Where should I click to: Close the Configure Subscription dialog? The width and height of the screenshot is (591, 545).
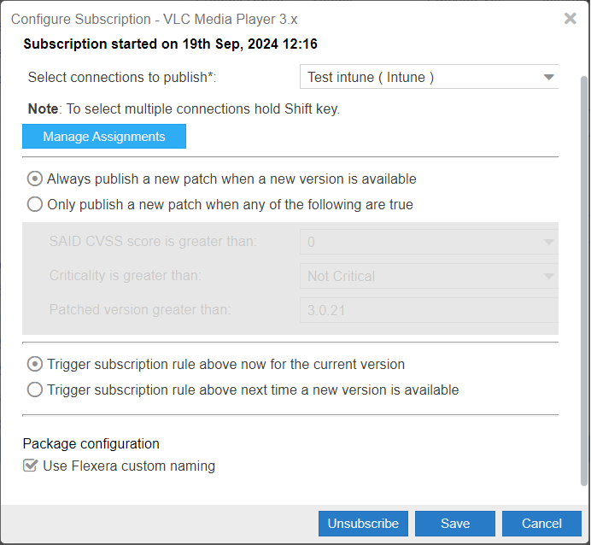pos(571,18)
